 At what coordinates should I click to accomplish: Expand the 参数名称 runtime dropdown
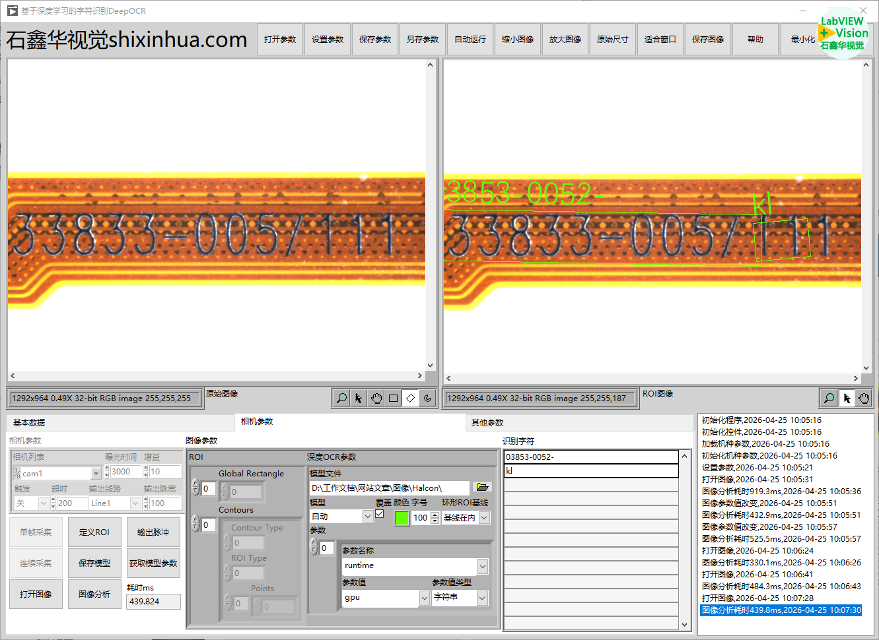coord(483,566)
